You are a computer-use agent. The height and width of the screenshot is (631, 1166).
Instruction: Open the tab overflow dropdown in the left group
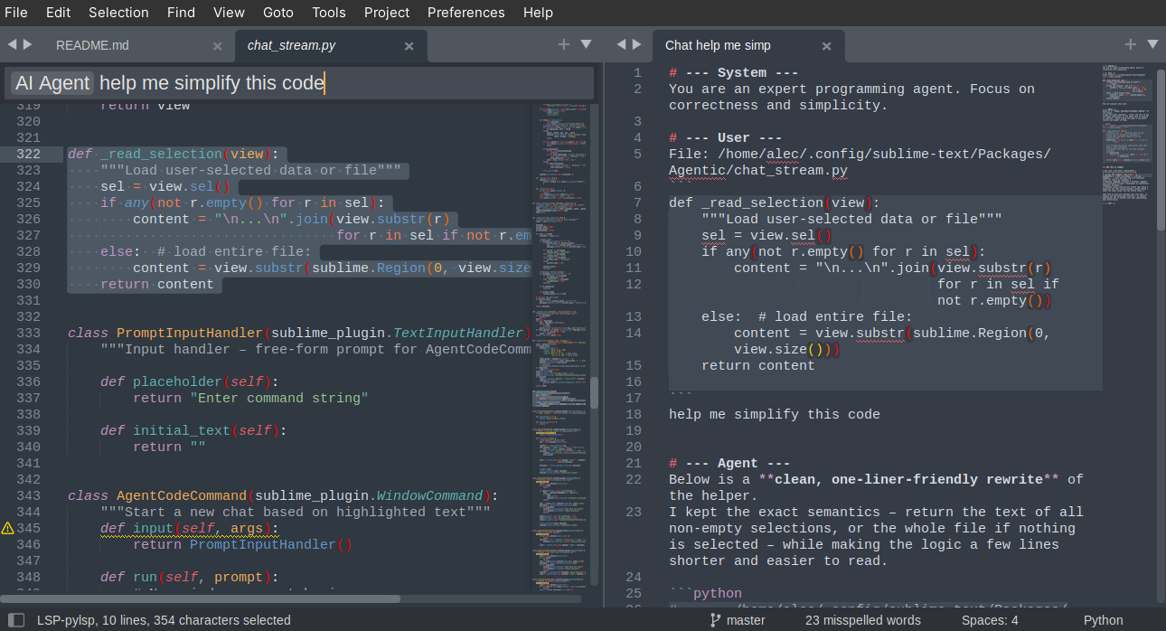(x=584, y=43)
